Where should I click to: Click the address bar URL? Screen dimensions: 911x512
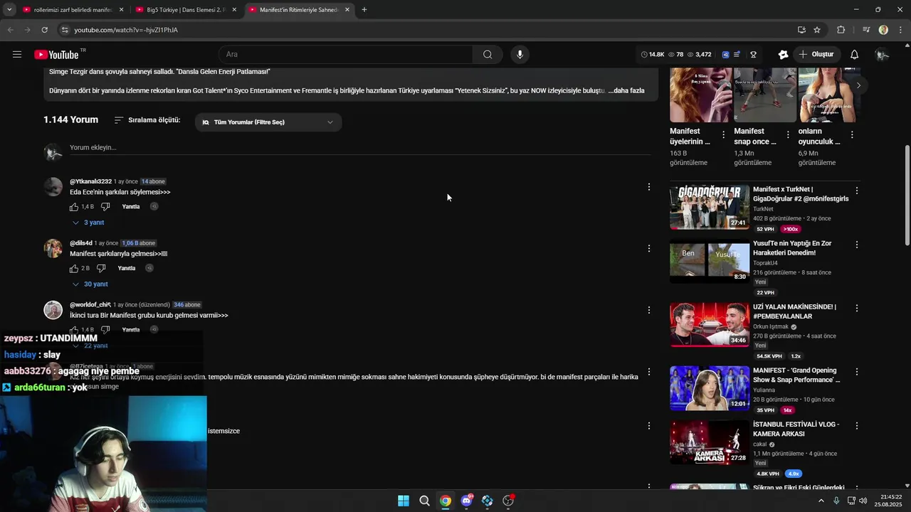pos(126,30)
